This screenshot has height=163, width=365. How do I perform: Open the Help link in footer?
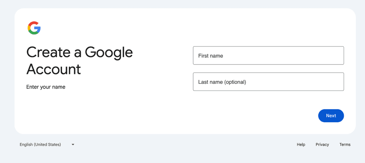pos(301,145)
